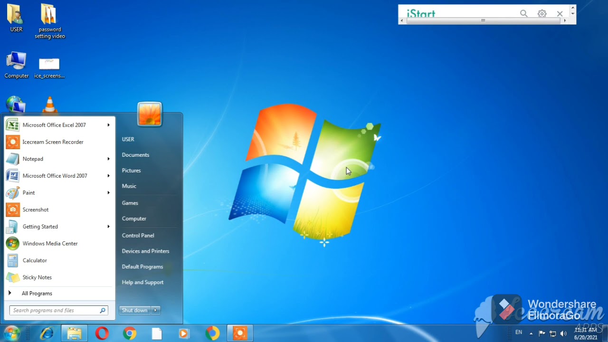
Task: Open the blank document taskbar icon
Action: click(x=157, y=333)
